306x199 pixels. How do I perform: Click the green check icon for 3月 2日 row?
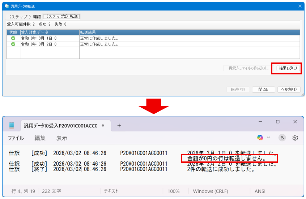click(x=13, y=44)
